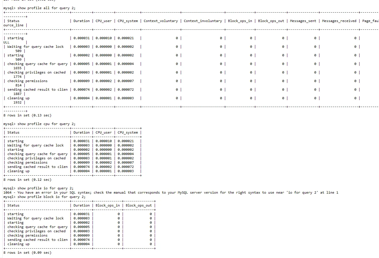This screenshot has width=379, height=258.
Task: Click source line value 1932
Action: click(17, 102)
